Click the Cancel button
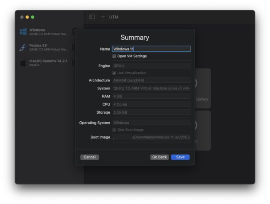 pyautogui.click(x=89, y=157)
